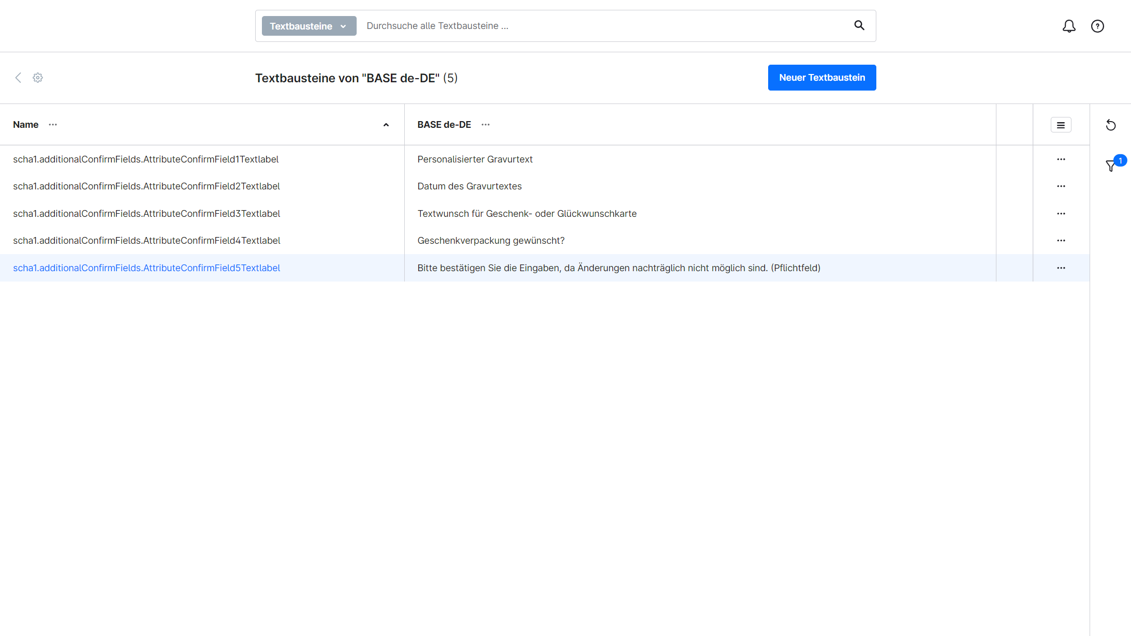1131x636 pixels.
Task: Open the list view settings button
Action: point(1061,125)
